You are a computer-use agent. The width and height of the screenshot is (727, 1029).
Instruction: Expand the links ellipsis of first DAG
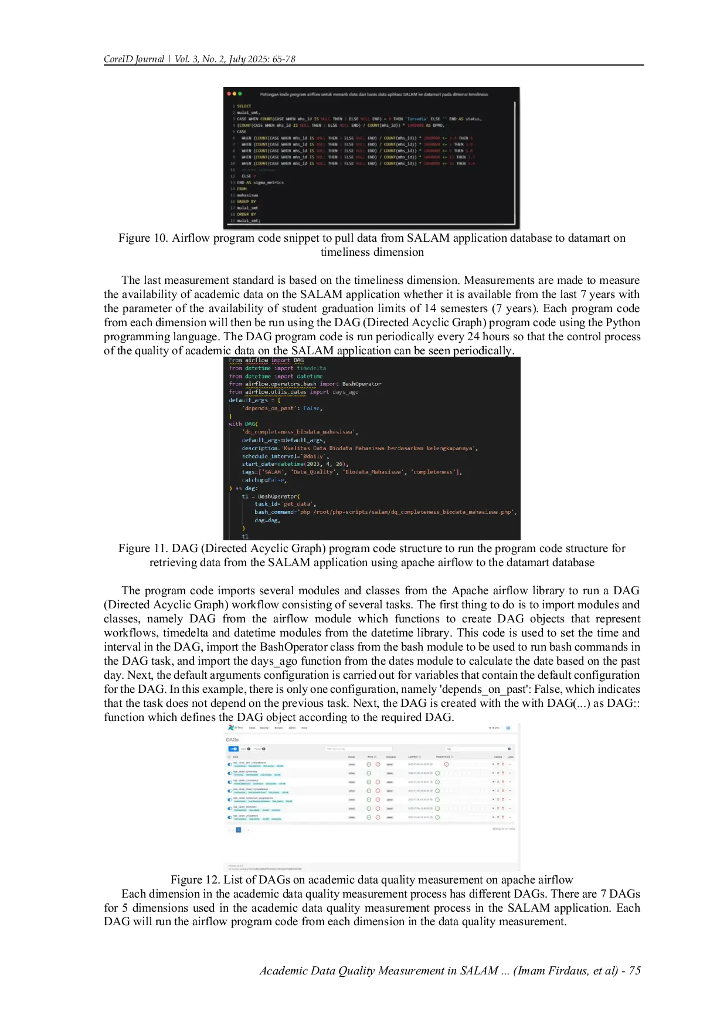510,764
